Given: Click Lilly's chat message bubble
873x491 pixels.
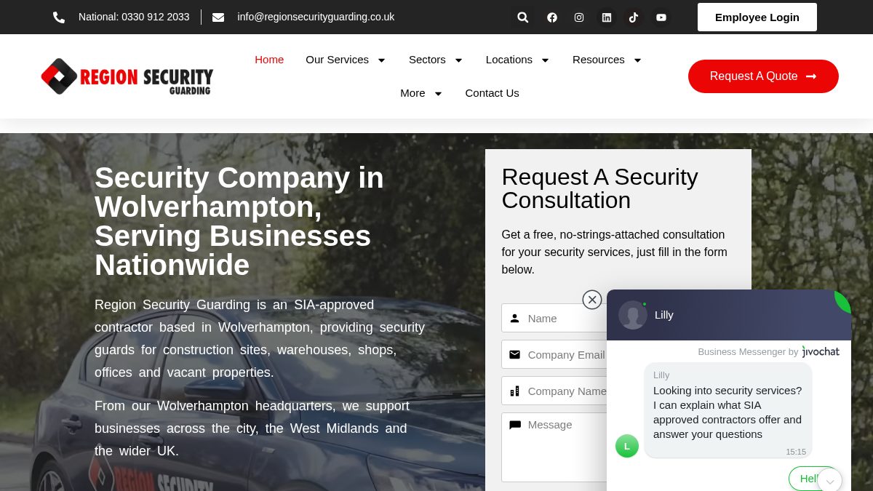Looking at the screenshot, I should pos(728,410).
